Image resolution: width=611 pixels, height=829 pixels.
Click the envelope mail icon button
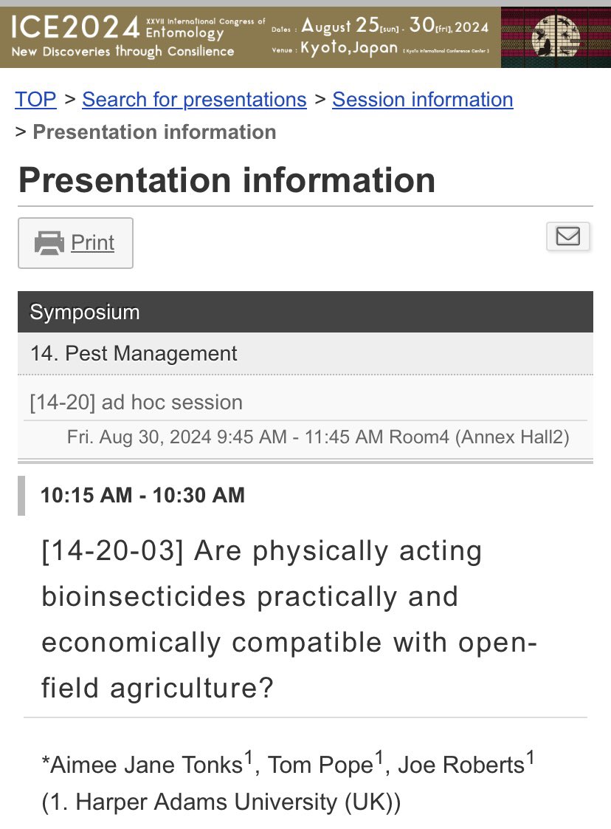pyautogui.click(x=567, y=236)
